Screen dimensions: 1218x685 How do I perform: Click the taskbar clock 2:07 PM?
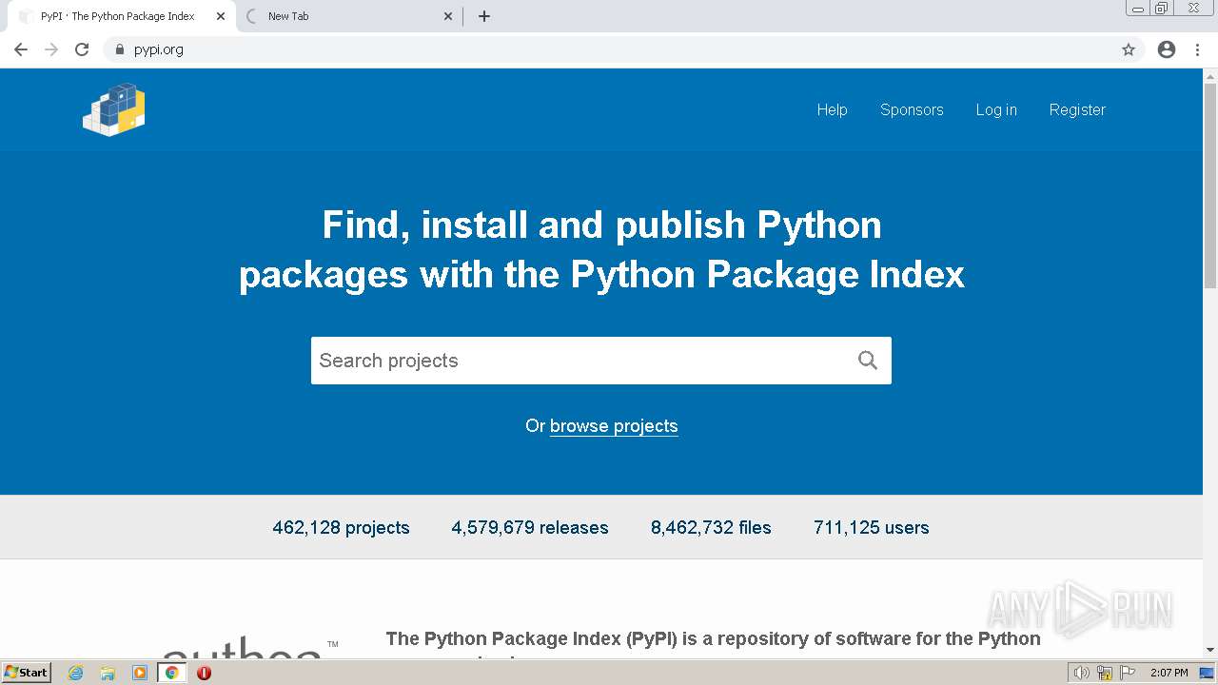click(x=1169, y=673)
